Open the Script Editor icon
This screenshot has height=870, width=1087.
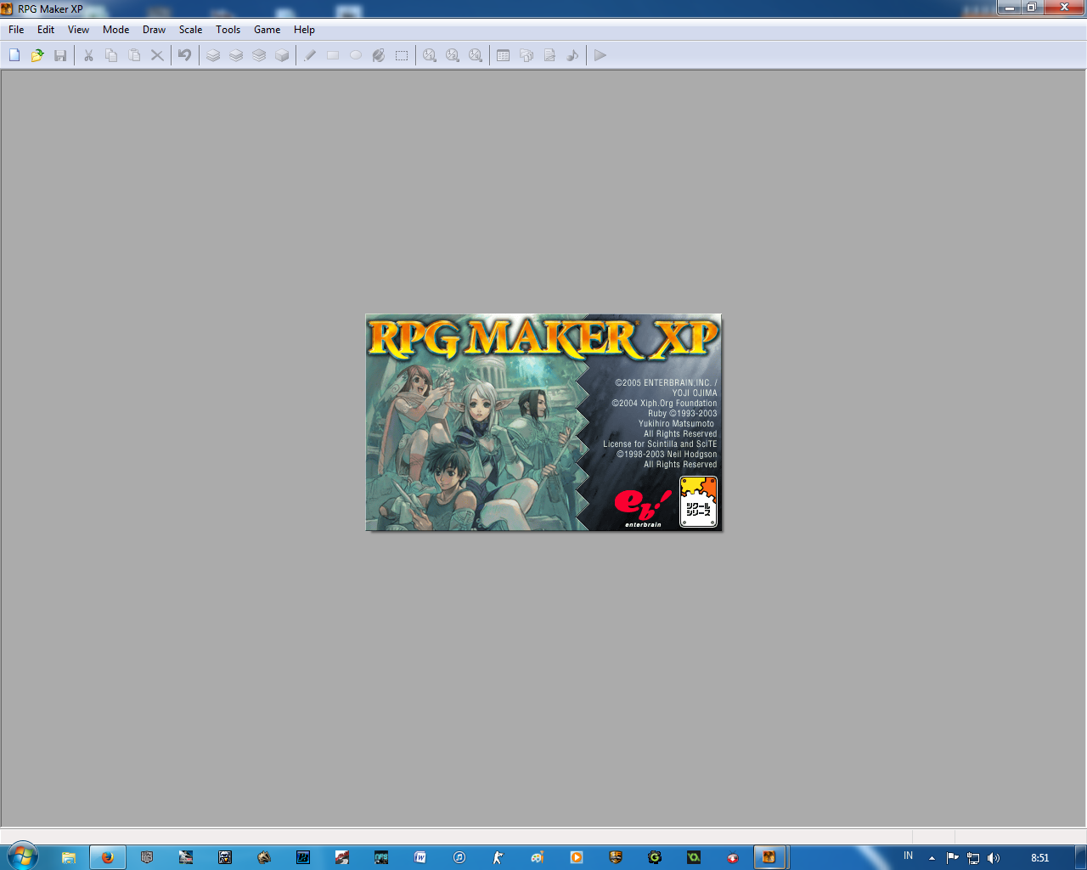pyautogui.click(x=549, y=55)
